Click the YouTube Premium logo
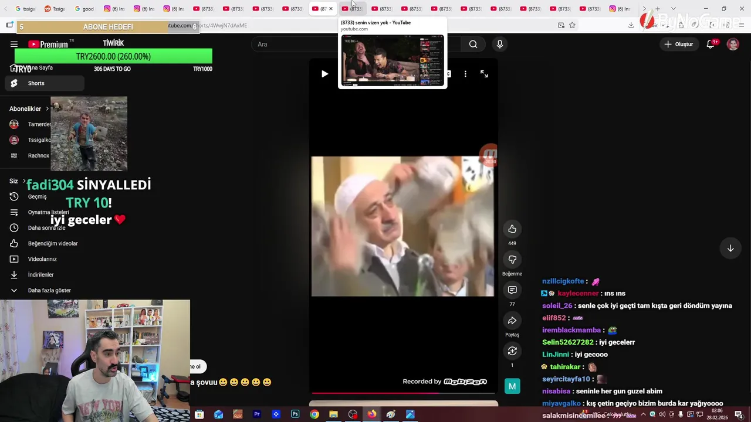Screen dimensions: 751x422 pos(48,44)
